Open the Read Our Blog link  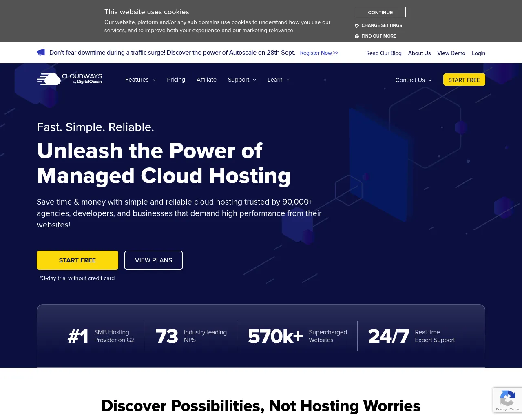pyautogui.click(x=384, y=53)
